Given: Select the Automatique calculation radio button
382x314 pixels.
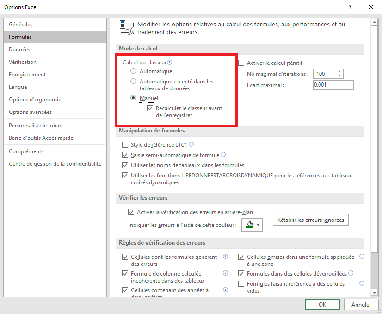Looking at the screenshot, I should point(133,71).
